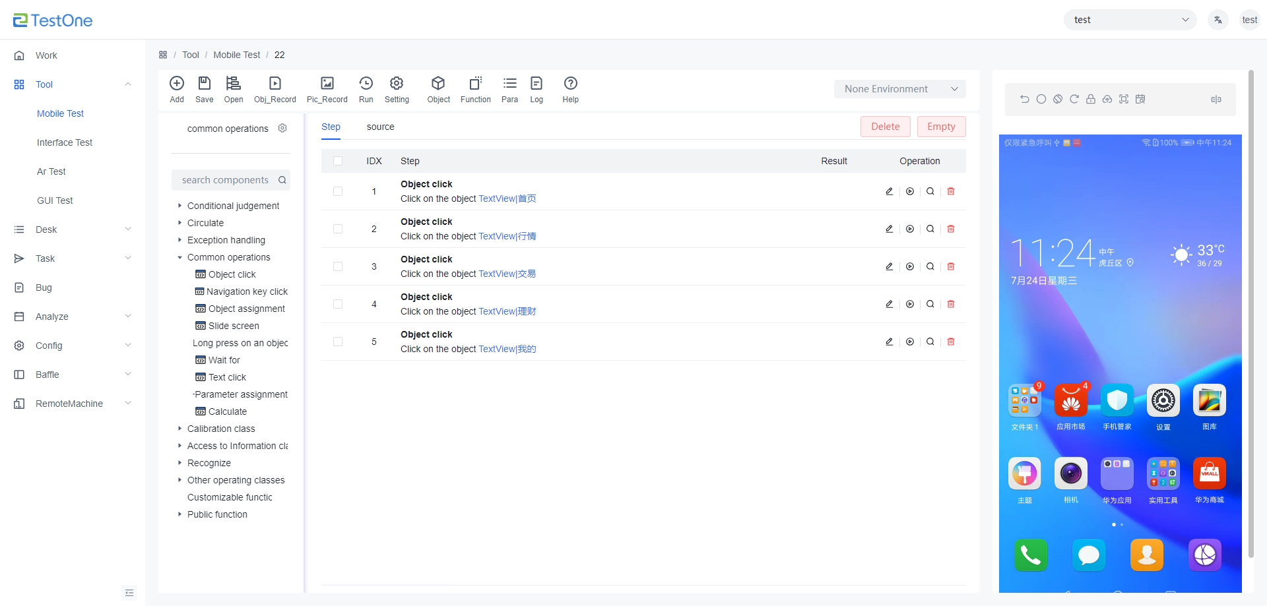
Task: Open the test project dropdown in header
Action: [x=1130, y=20]
